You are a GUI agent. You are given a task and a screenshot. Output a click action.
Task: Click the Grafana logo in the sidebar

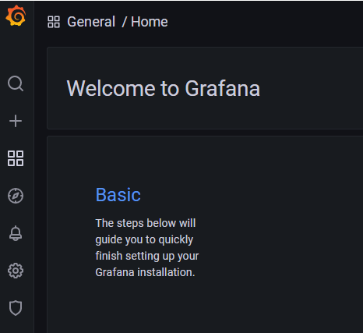(16, 16)
